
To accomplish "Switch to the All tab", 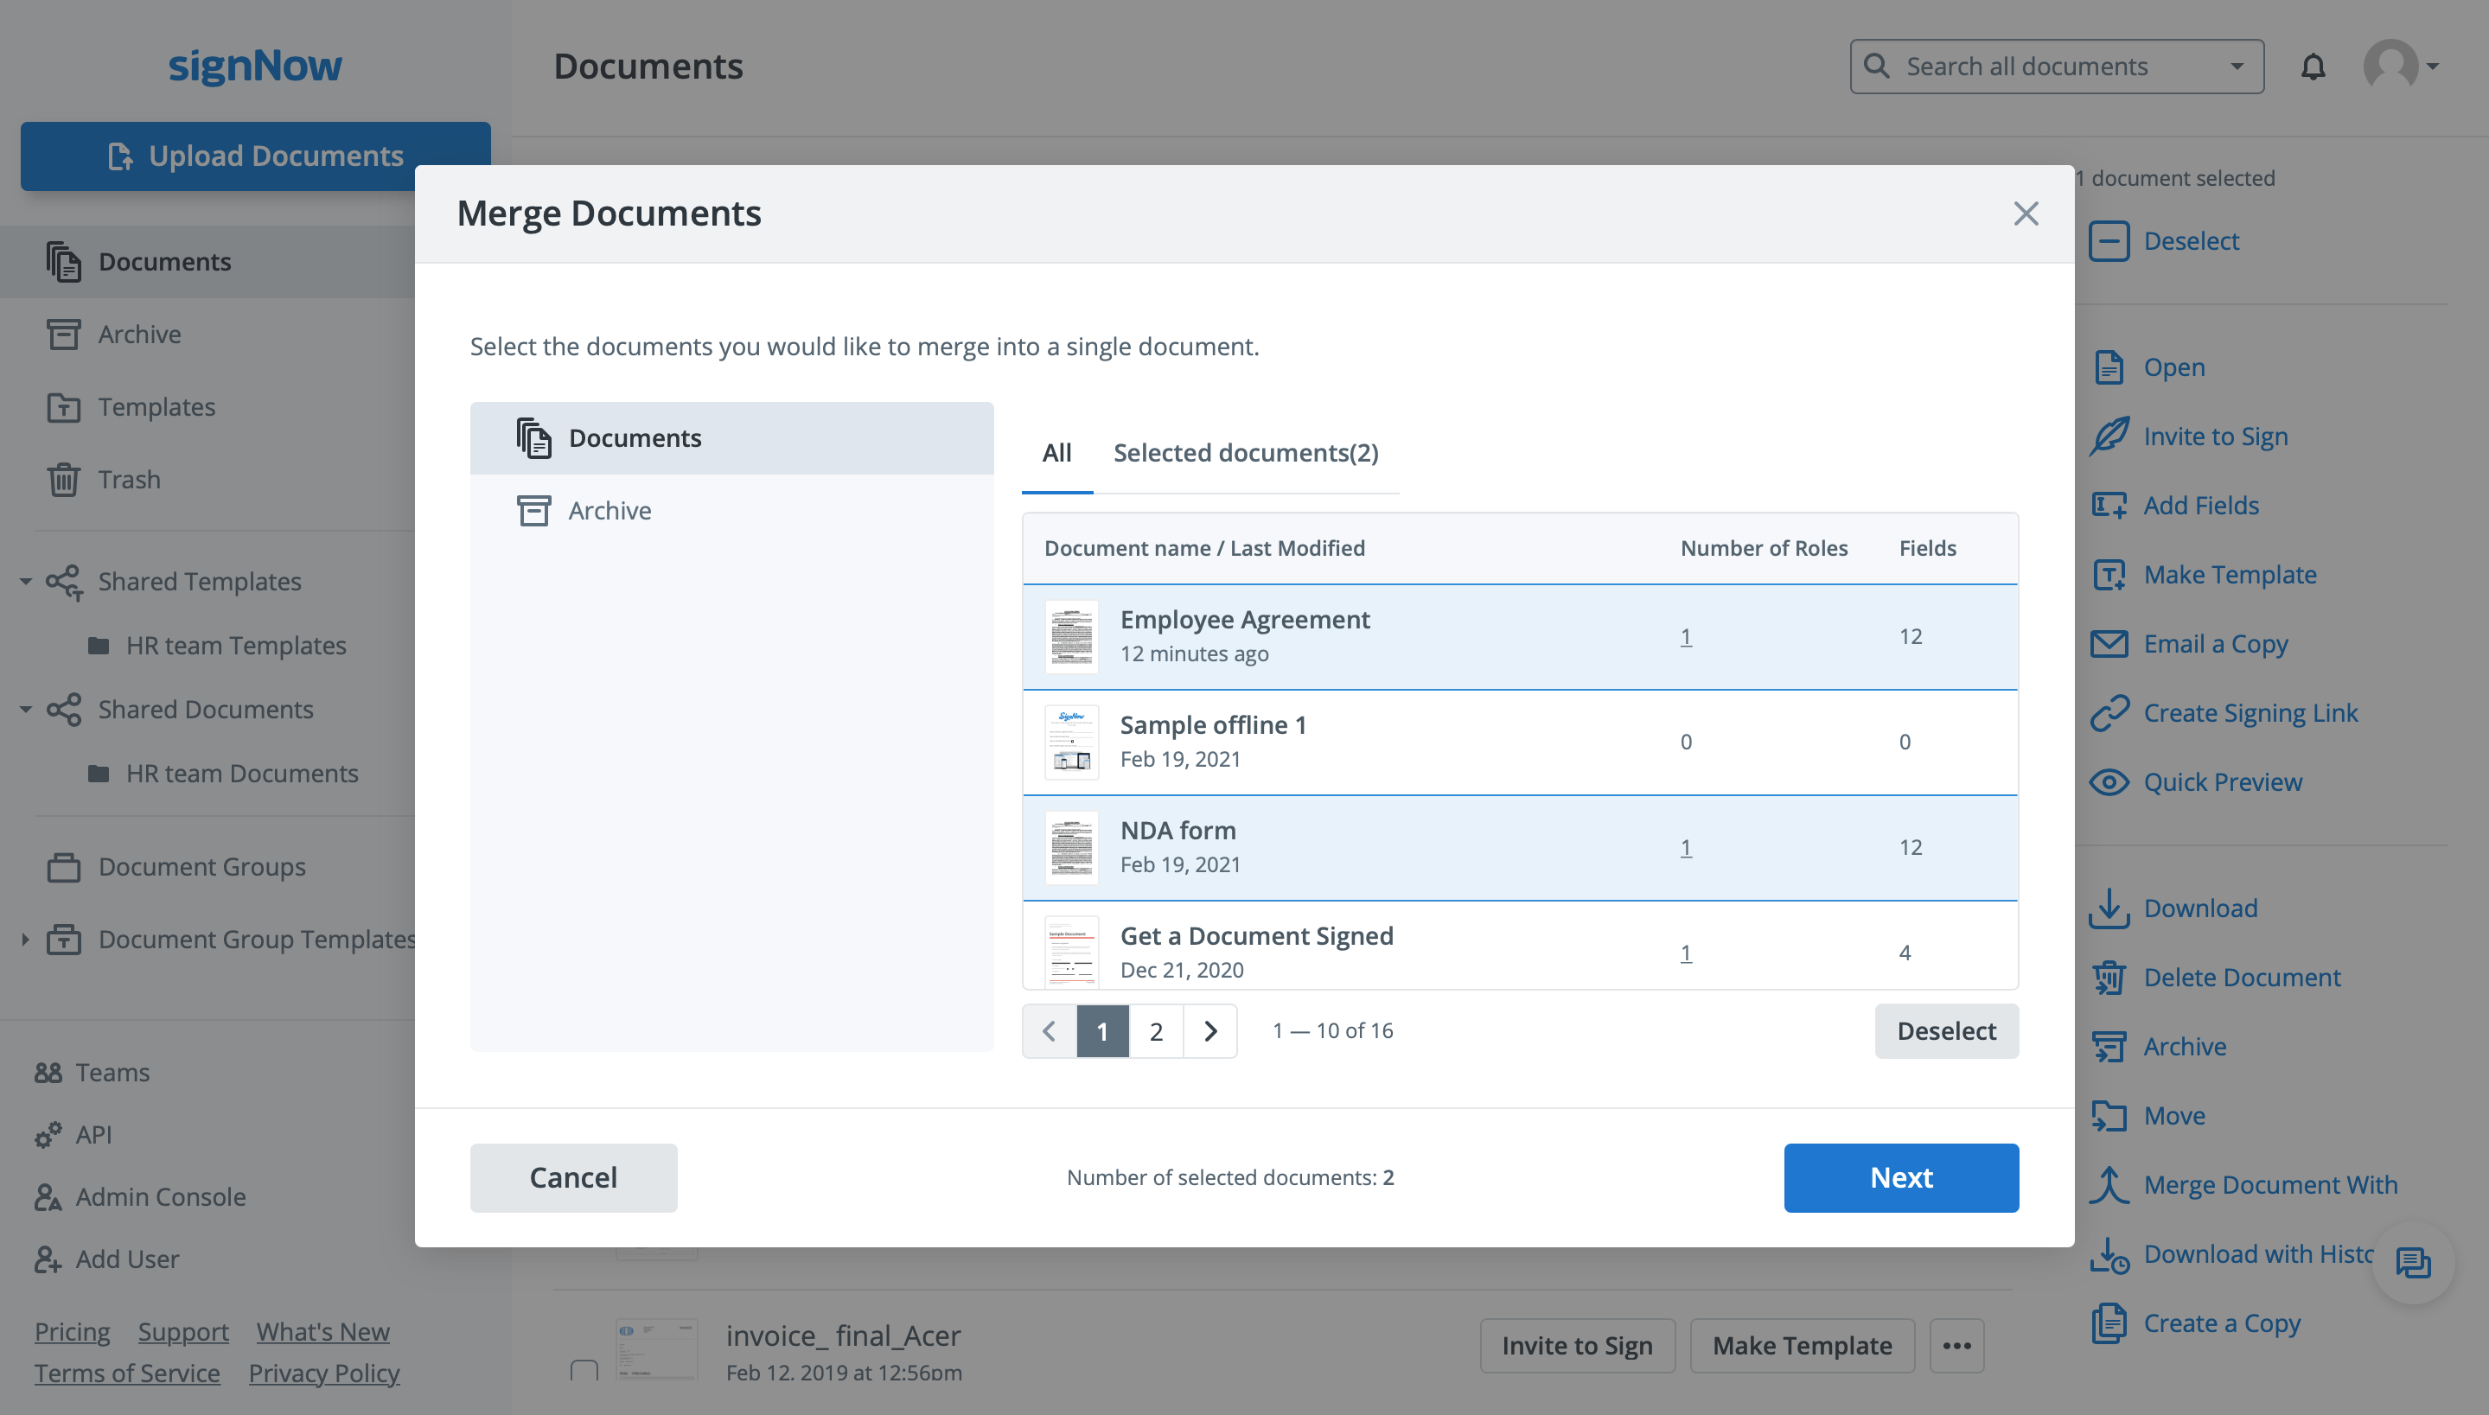I will pos(1056,452).
